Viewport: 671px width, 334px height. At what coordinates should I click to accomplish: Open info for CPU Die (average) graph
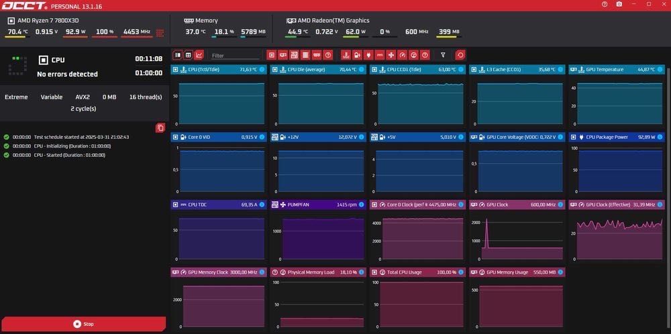click(x=361, y=69)
